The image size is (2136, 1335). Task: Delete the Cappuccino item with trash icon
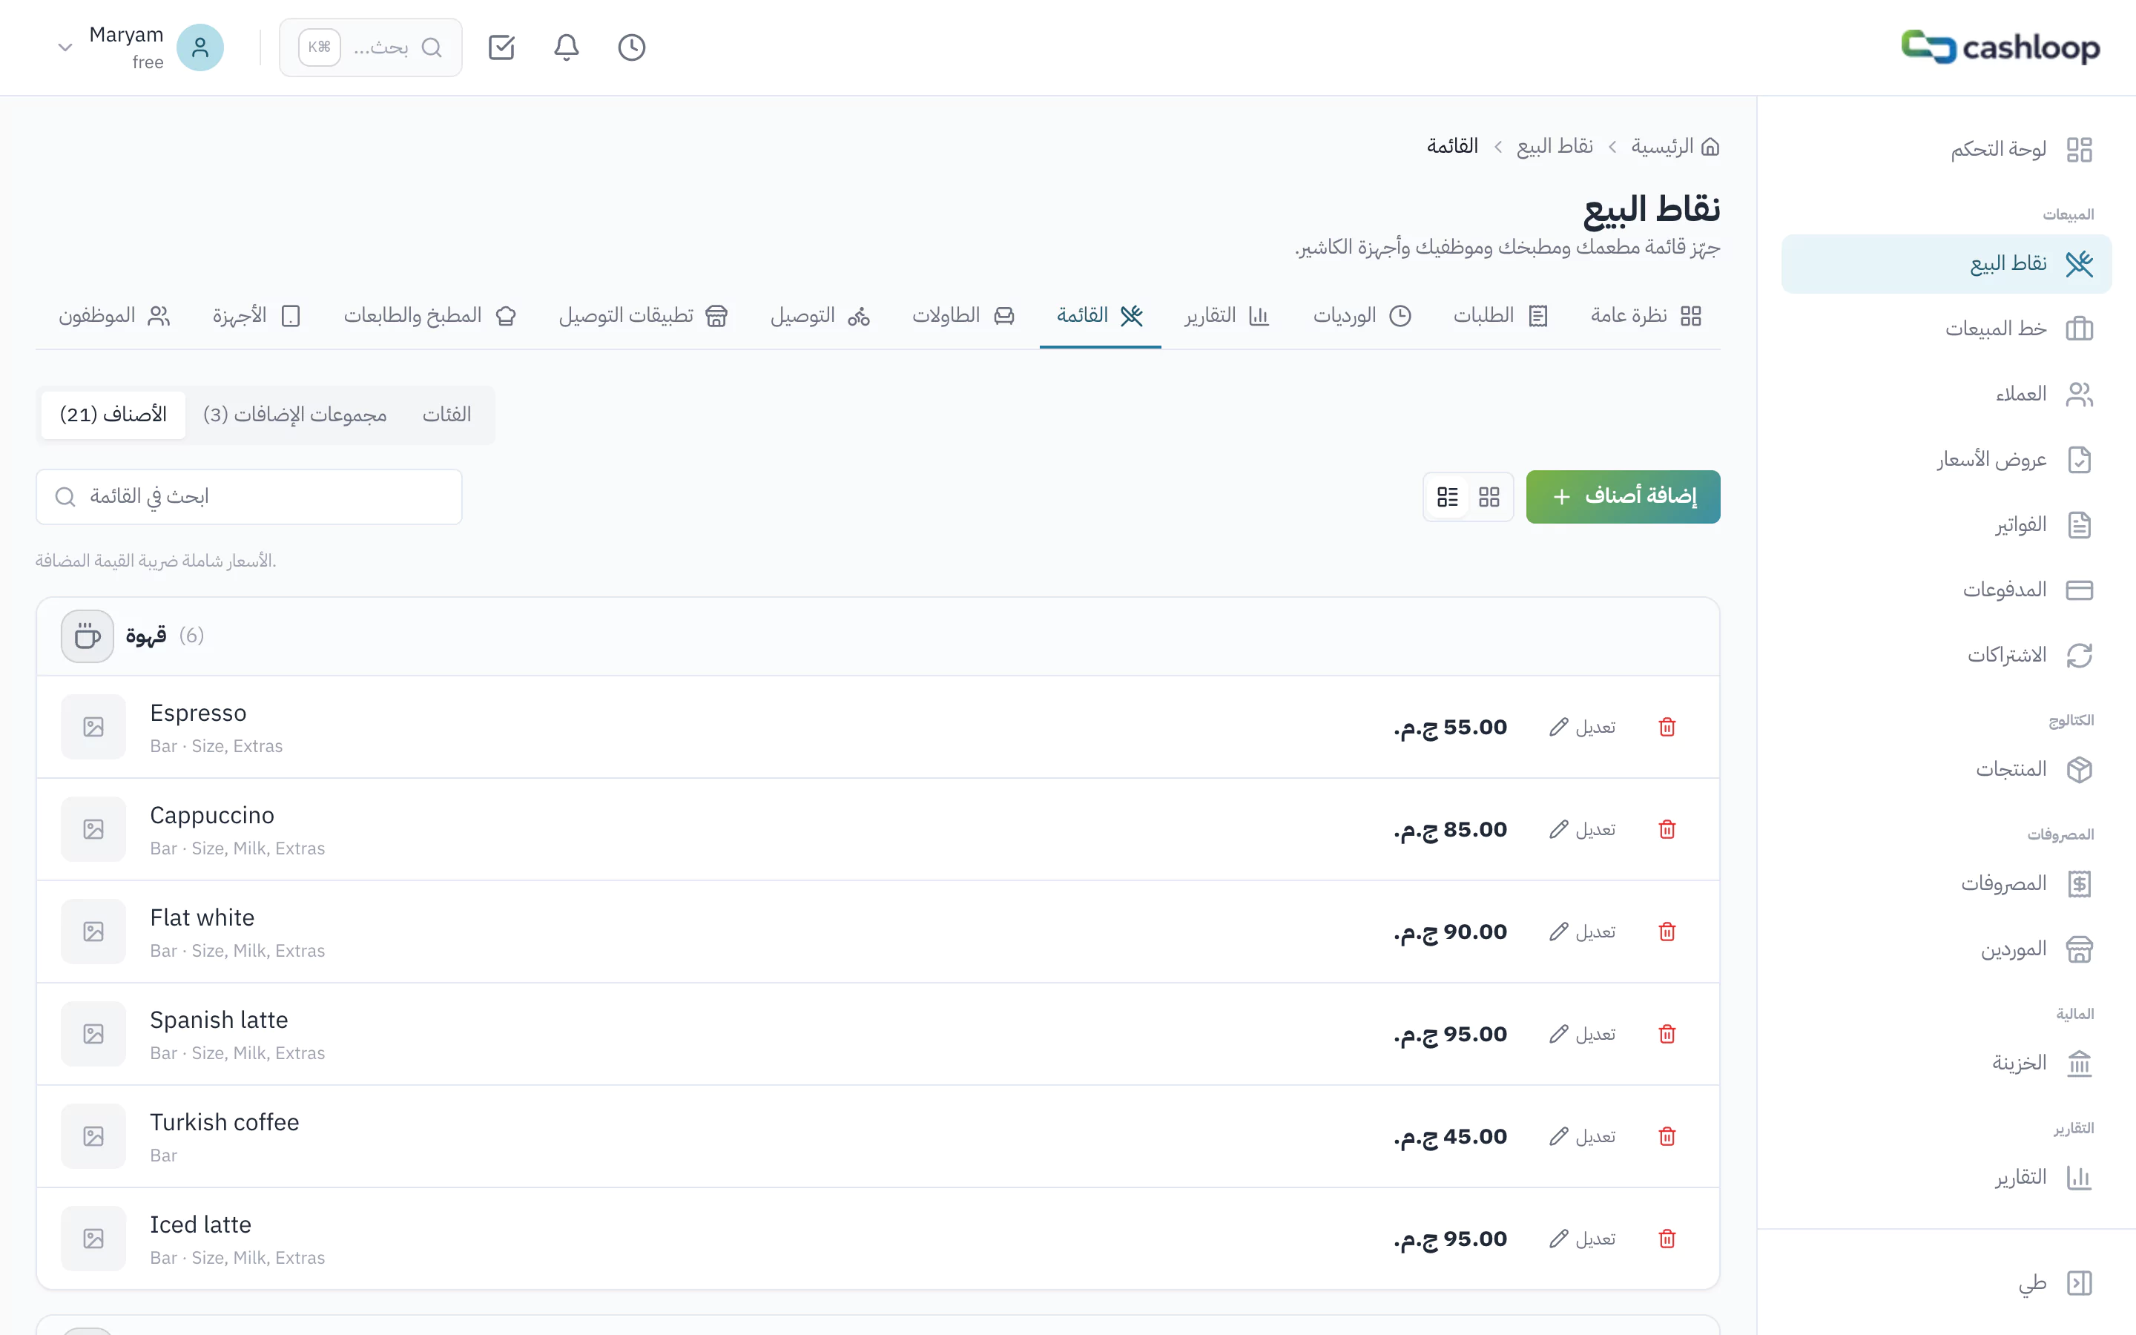(1667, 829)
